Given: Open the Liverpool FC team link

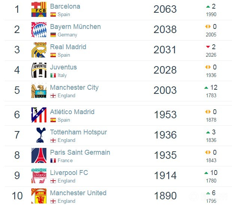Looking at the screenshot, I should [69, 173].
